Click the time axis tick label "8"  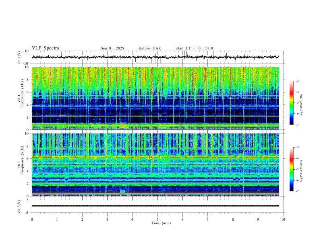point(233,219)
